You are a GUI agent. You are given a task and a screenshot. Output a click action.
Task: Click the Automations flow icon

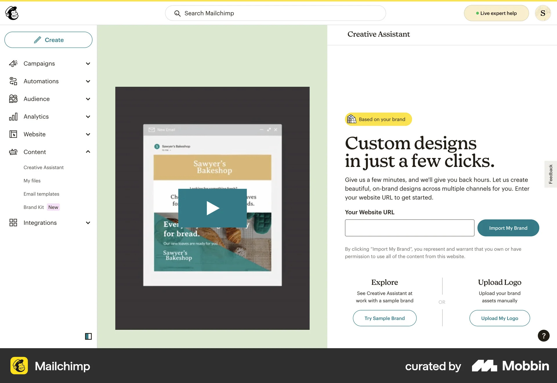point(13,81)
